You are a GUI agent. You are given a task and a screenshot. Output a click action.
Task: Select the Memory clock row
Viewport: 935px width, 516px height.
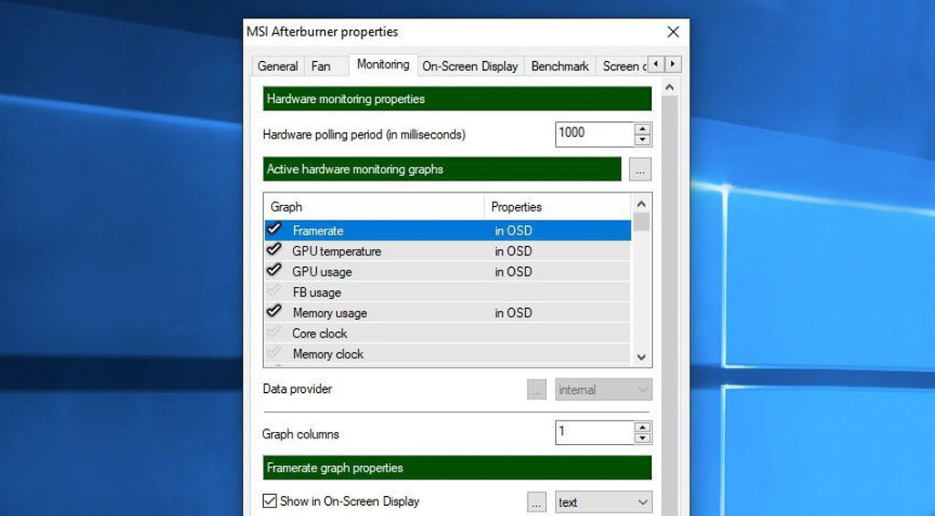(447, 354)
